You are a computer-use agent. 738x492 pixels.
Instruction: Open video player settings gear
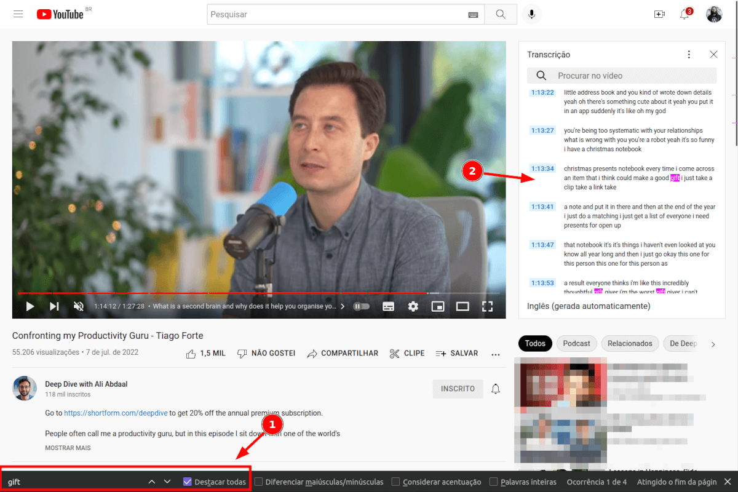click(x=413, y=306)
